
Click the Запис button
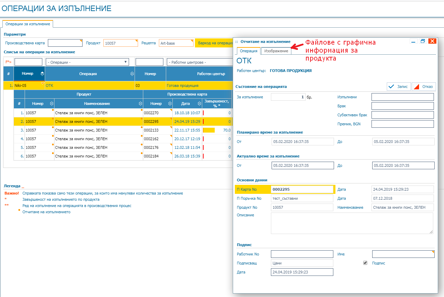tap(399, 87)
